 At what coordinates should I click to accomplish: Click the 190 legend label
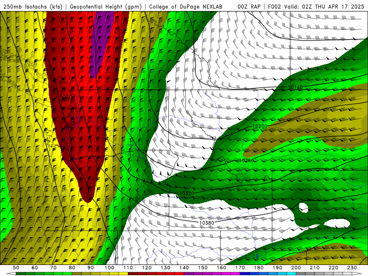point(277,268)
